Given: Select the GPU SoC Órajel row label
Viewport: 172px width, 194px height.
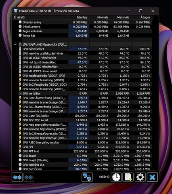Looking at the screenshot, I should 32,169.
